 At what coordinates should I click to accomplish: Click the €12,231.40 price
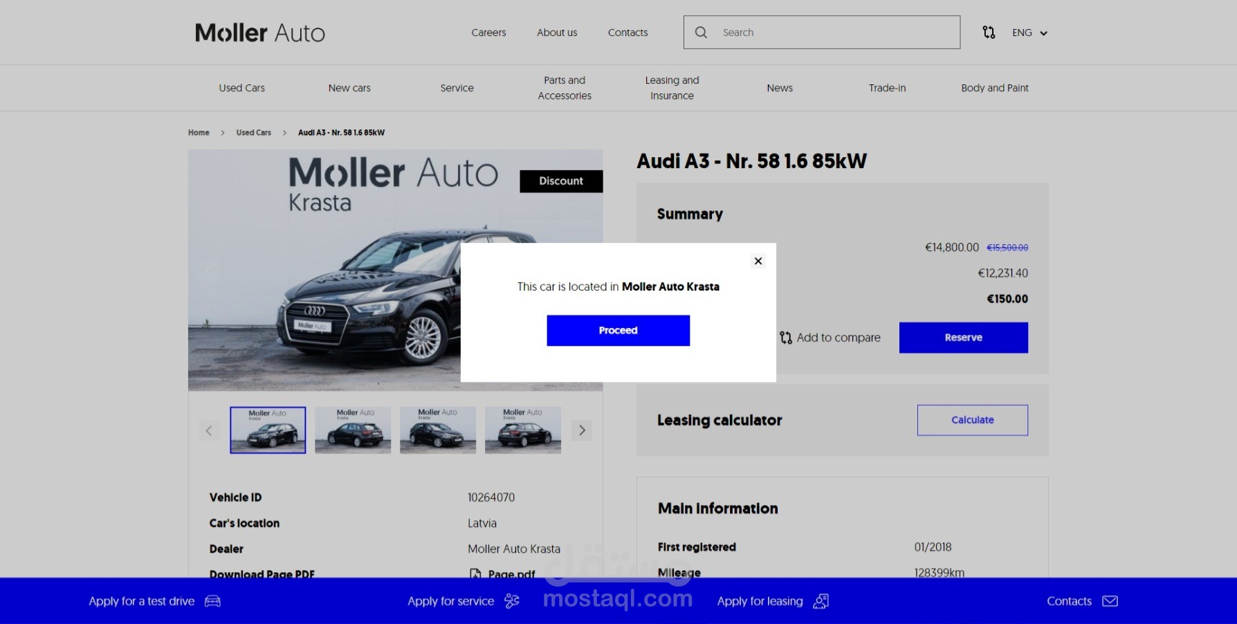(1003, 273)
